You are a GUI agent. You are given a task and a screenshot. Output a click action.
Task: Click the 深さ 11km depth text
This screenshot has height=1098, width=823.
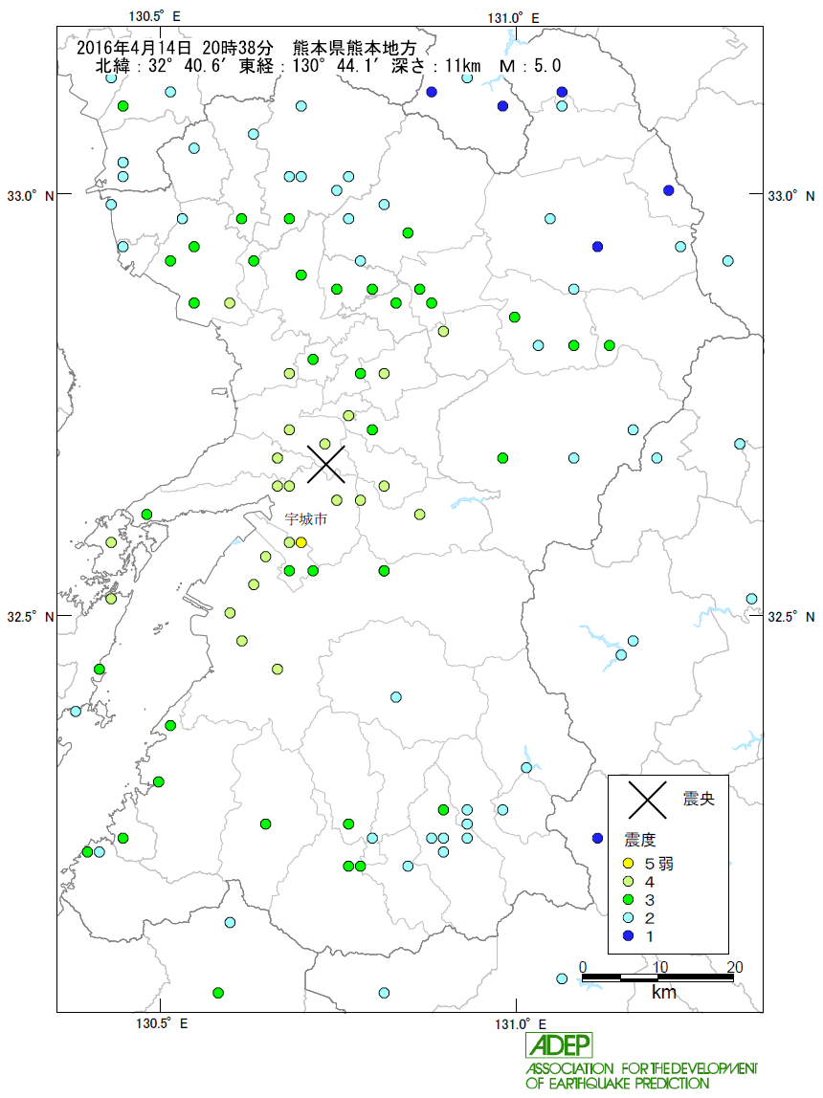pos(436,66)
